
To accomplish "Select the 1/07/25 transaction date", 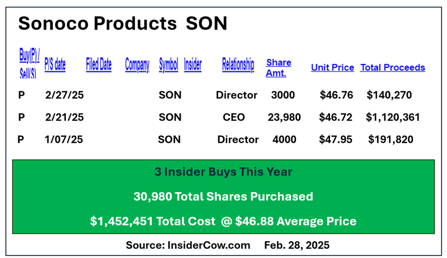I will 64,140.
